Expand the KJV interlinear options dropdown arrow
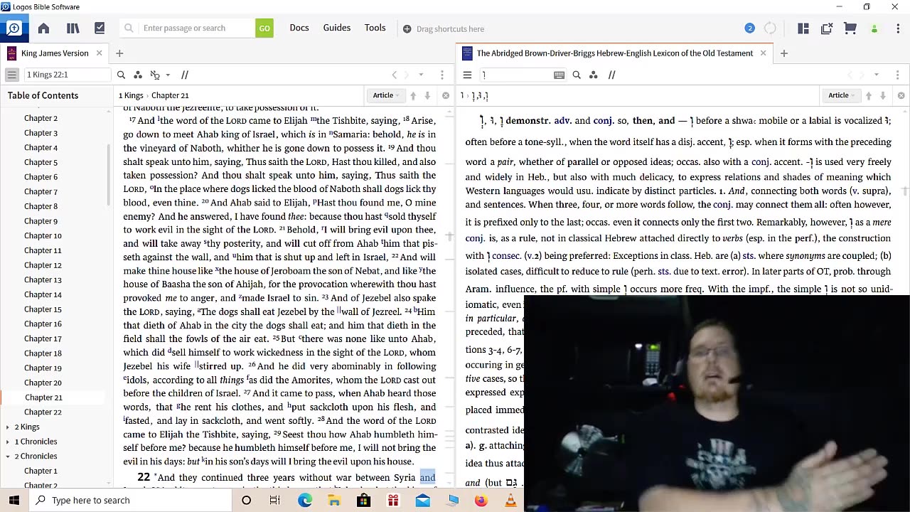 [x=168, y=75]
